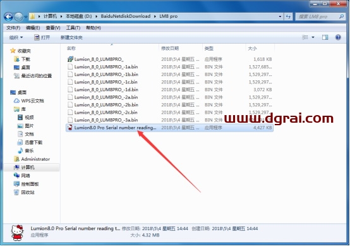
Task: Select file Lumion_8_0_LUM8PRO_-2b.bin
Action: coord(170,105)
